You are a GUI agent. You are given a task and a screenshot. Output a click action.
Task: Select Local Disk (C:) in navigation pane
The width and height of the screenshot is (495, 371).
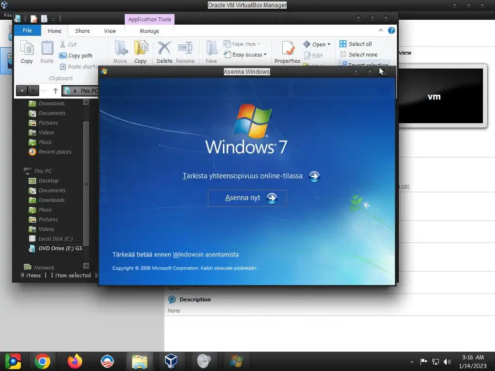click(x=51, y=239)
